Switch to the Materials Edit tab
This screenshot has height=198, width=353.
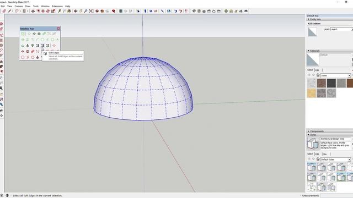tap(317, 70)
